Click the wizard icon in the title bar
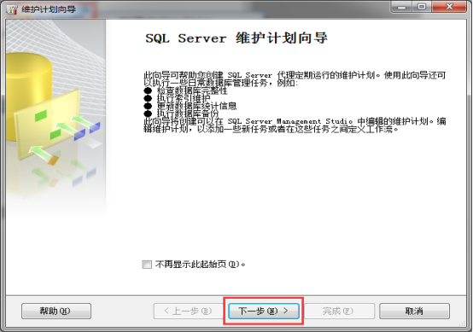Viewport: 473px width, 332px height. [x=12, y=9]
